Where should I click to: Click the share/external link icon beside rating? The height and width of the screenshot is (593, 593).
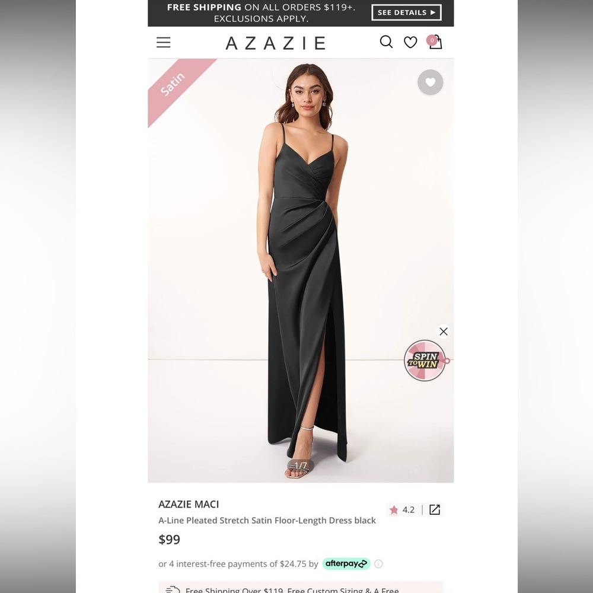[435, 509]
